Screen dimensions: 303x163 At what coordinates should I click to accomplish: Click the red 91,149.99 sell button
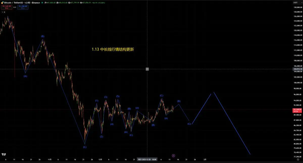click(6, 7)
